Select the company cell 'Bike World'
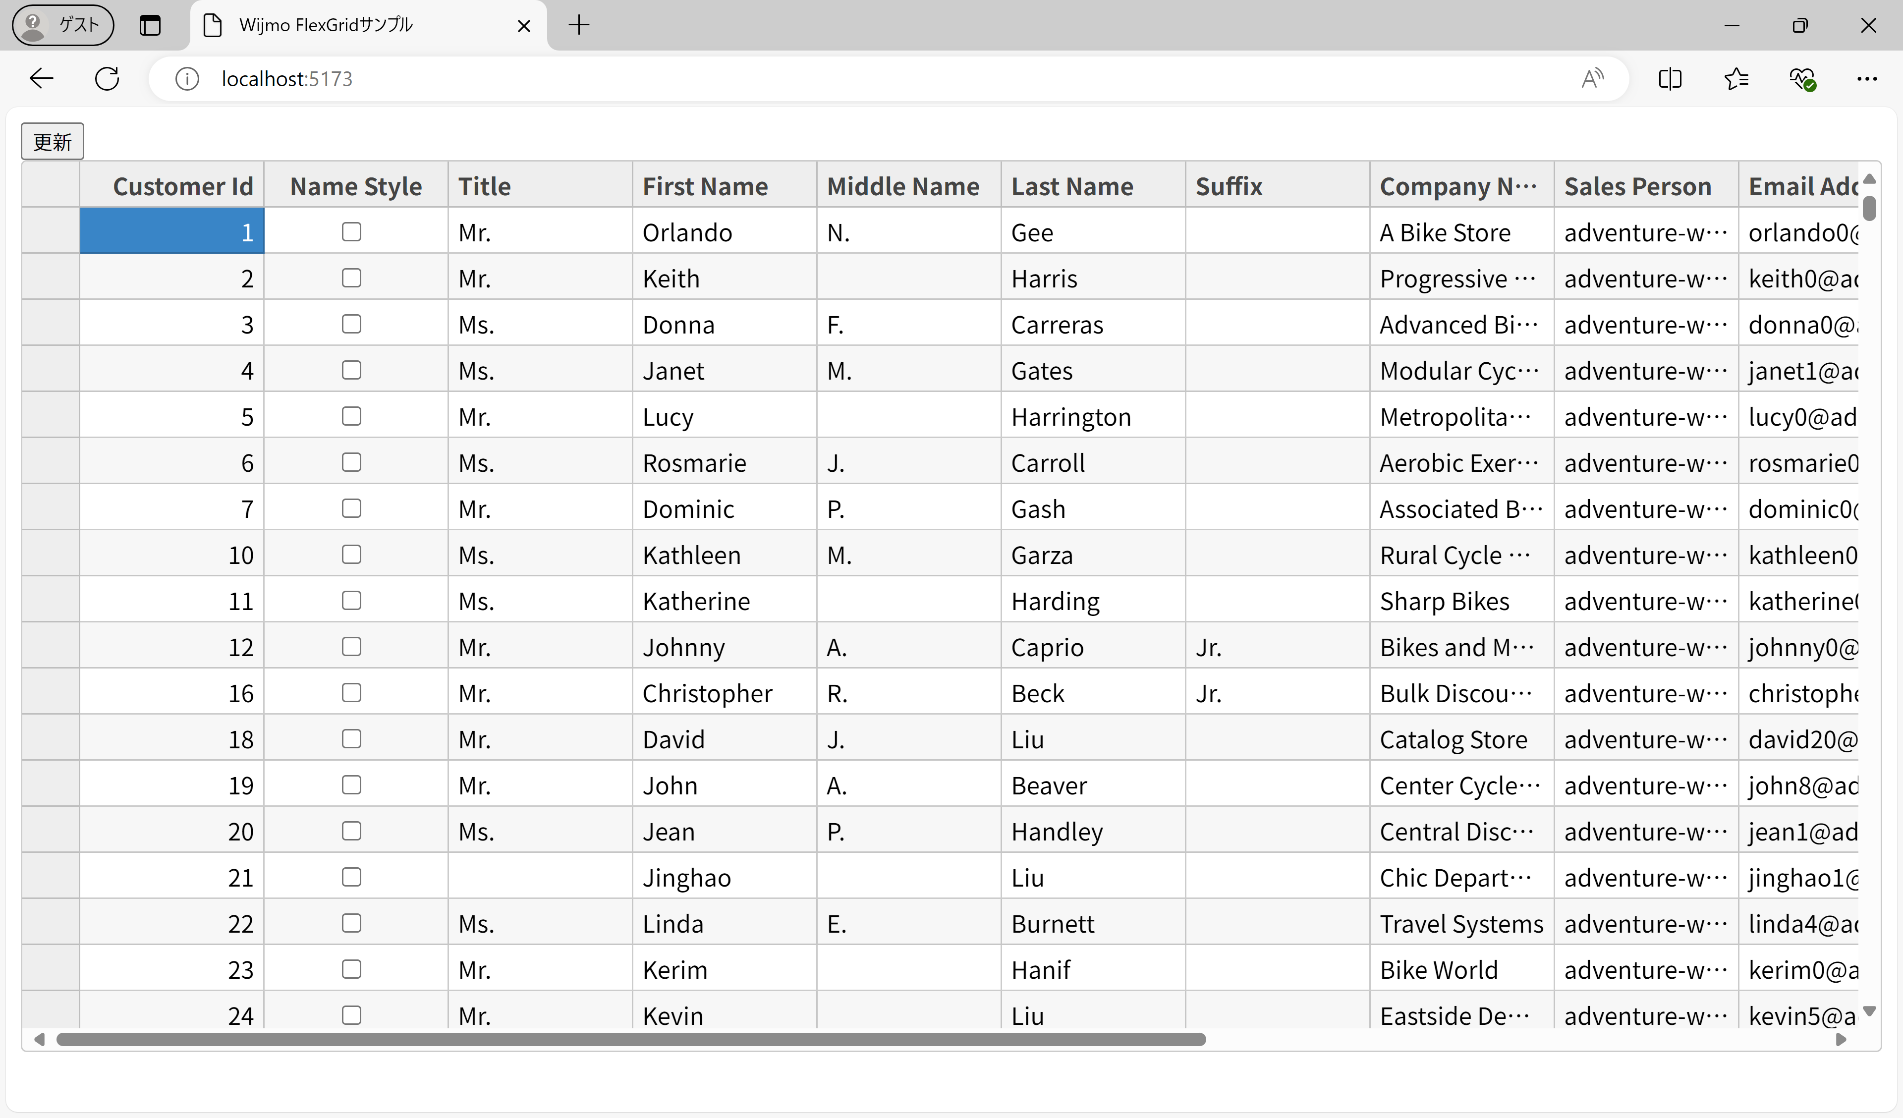The height and width of the screenshot is (1118, 1903). (1462, 968)
